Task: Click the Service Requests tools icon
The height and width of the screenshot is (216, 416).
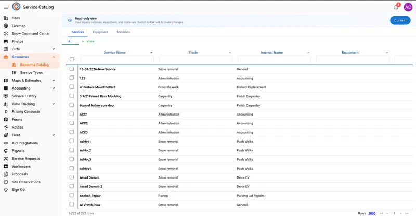Action: point(6,159)
